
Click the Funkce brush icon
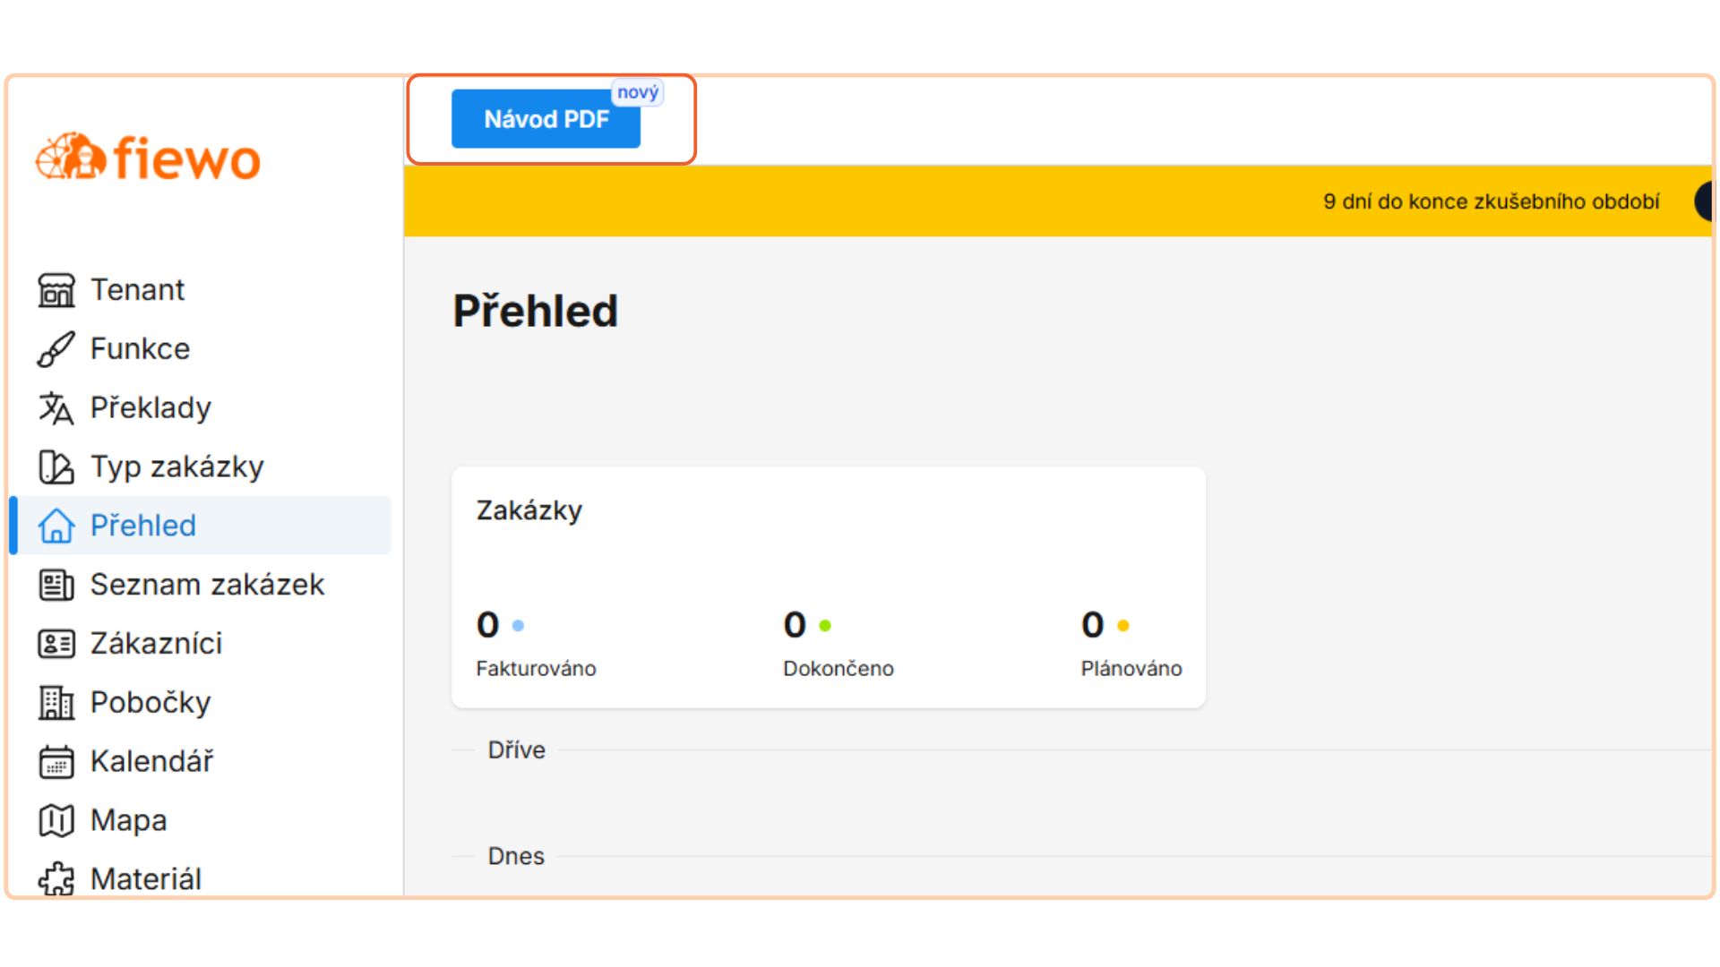pyautogui.click(x=56, y=349)
